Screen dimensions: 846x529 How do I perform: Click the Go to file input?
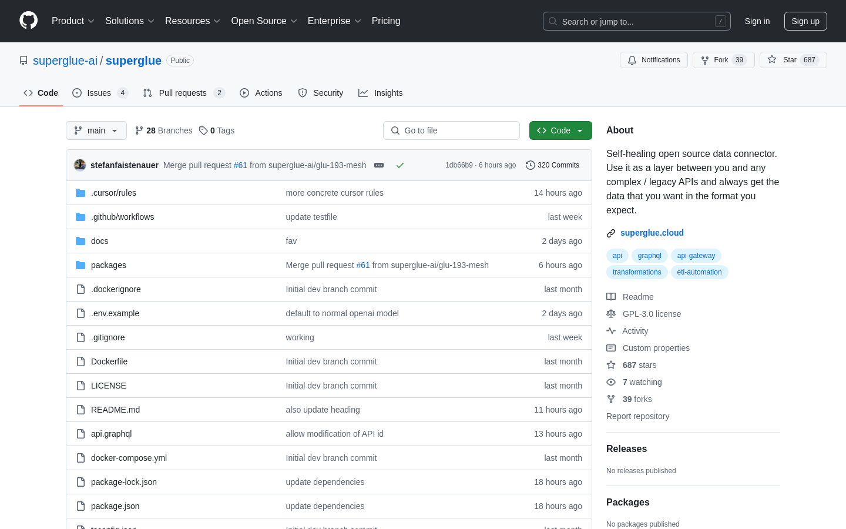pyautogui.click(x=451, y=130)
